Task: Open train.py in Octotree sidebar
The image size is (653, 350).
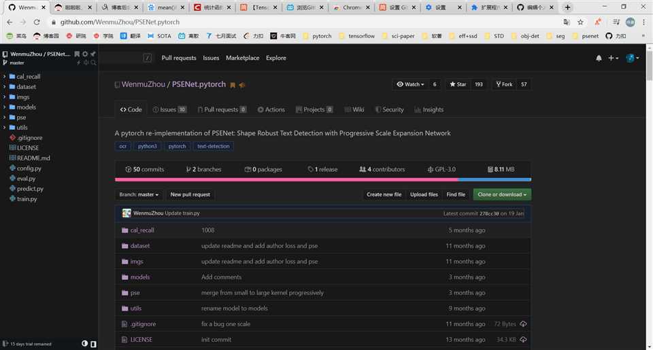Action: pyautogui.click(x=27, y=199)
